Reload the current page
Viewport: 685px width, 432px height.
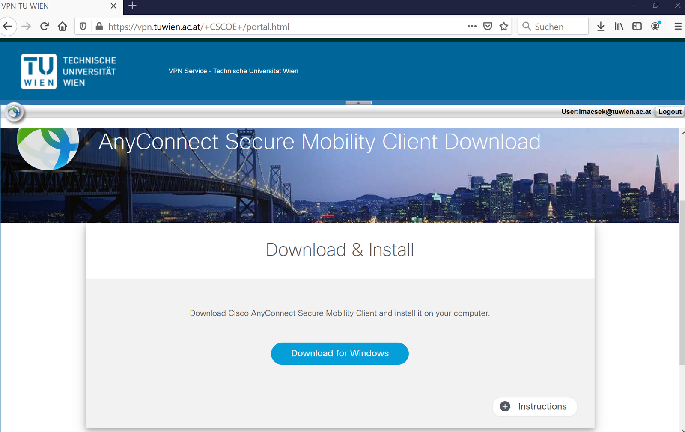pyautogui.click(x=45, y=27)
